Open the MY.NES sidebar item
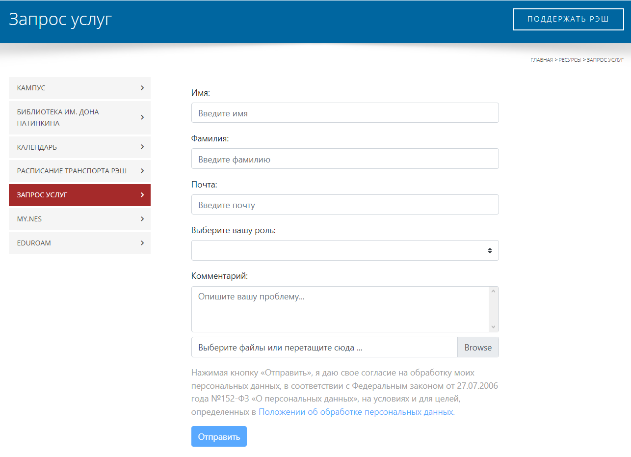This screenshot has width=631, height=457. click(79, 219)
